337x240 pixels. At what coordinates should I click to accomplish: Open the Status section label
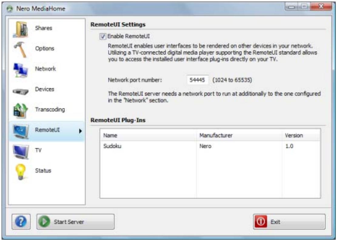coord(43,170)
